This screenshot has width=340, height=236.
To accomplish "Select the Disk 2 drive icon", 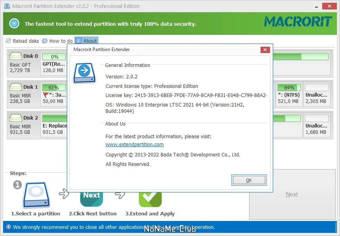I will pos(15,118).
